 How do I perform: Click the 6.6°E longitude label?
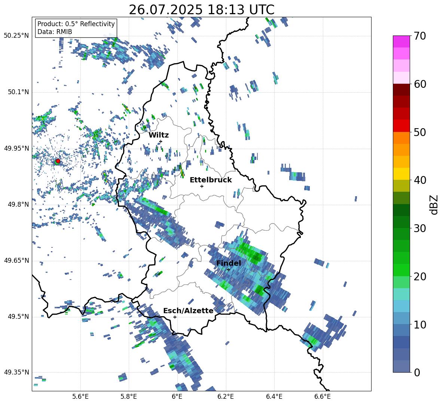(x=323, y=397)
